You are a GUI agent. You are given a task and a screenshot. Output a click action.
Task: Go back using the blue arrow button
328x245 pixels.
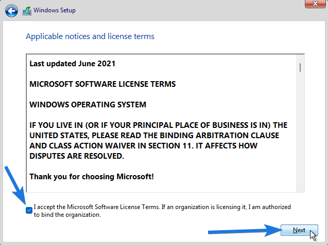click(11, 11)
